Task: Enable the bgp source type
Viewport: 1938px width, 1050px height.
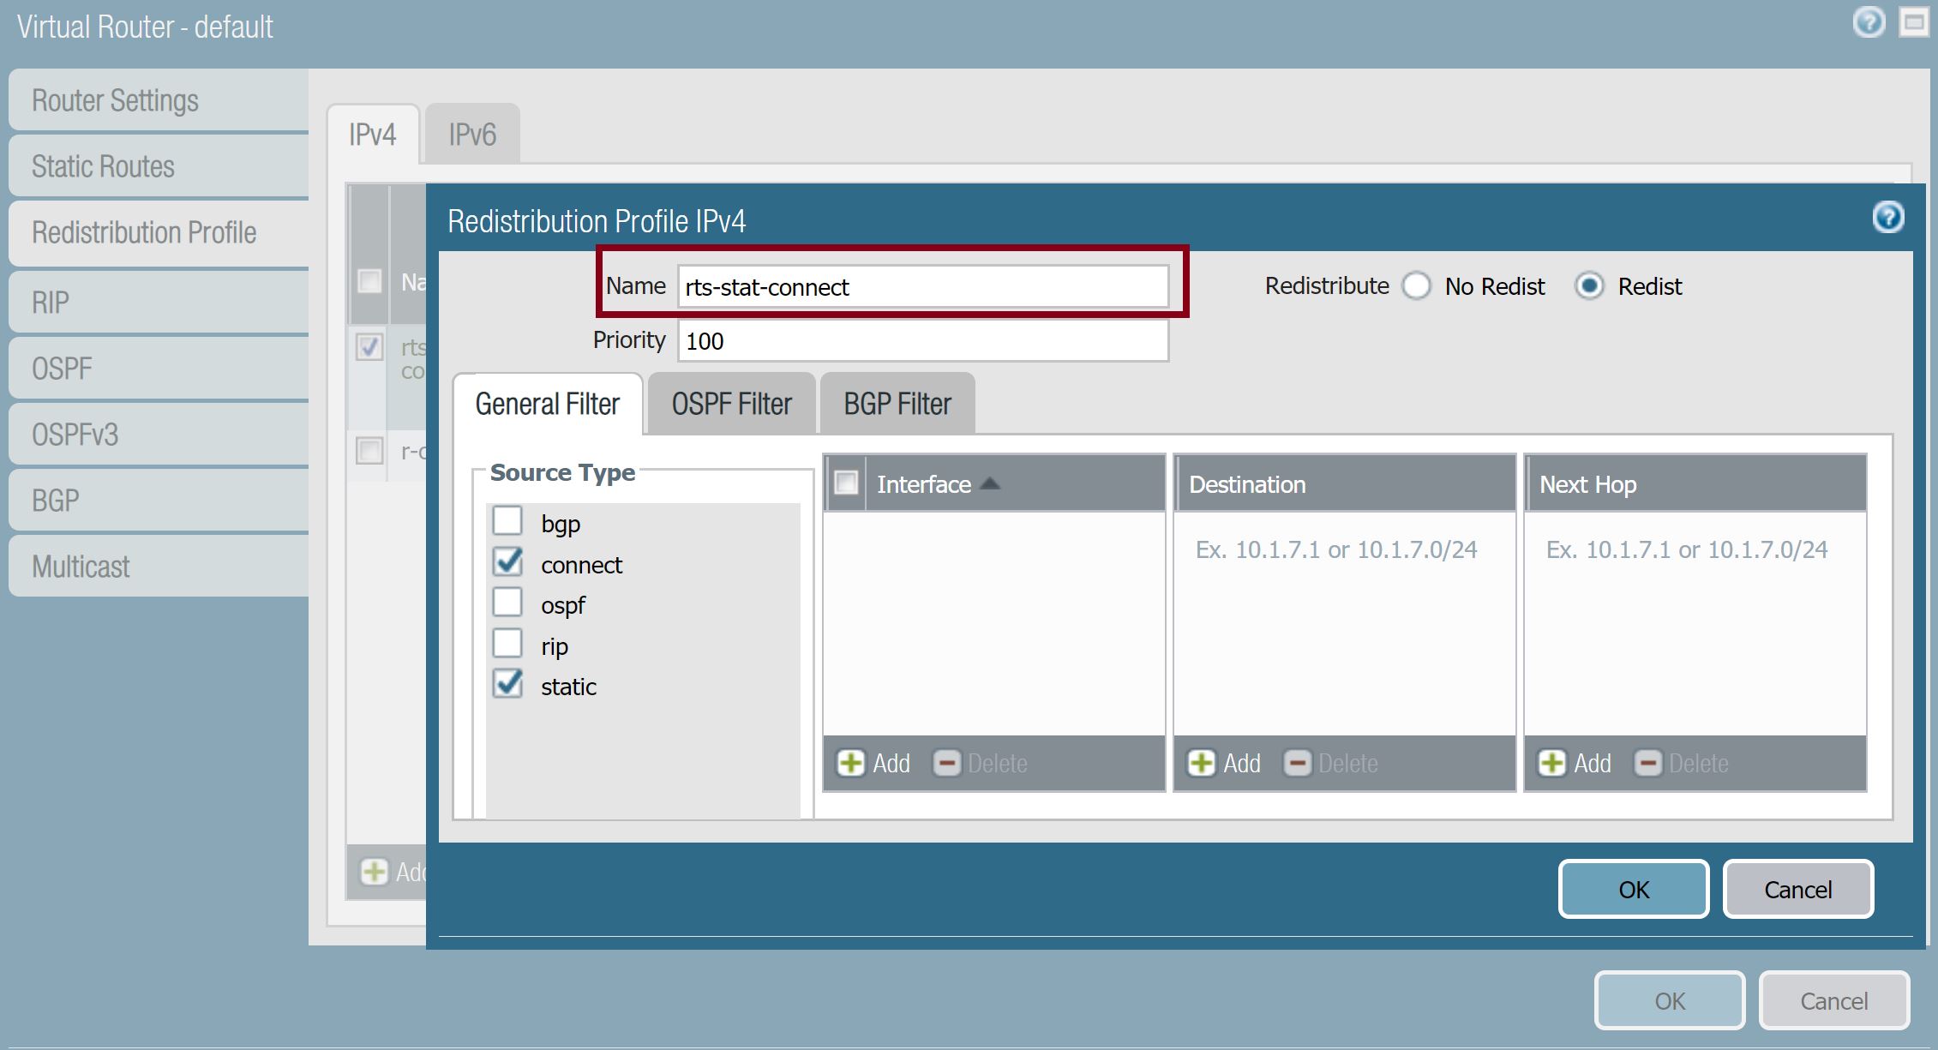Action: 508,520
